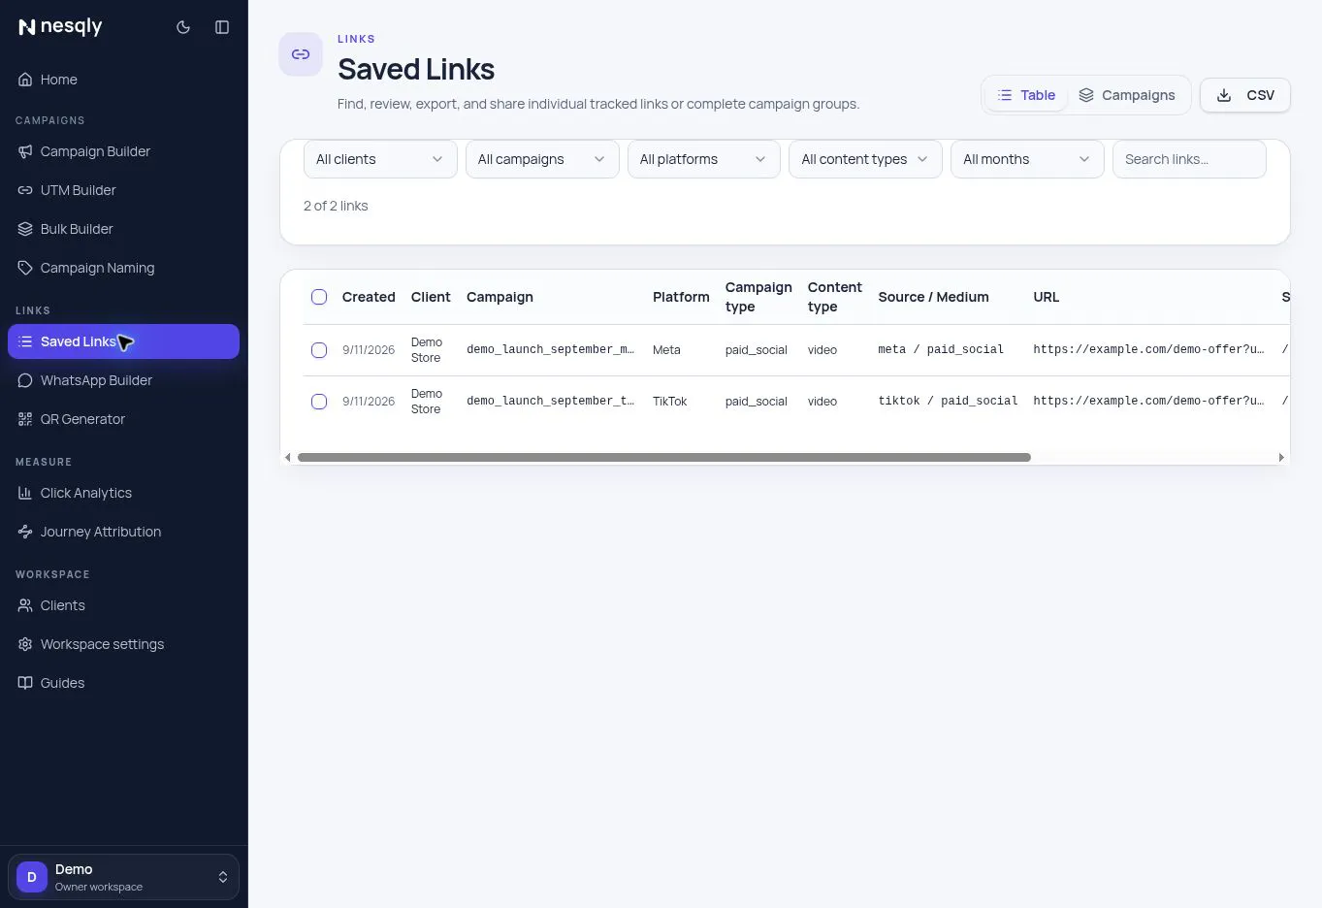
Task: Open Workspace settings
Action: (x=123, y=644)
